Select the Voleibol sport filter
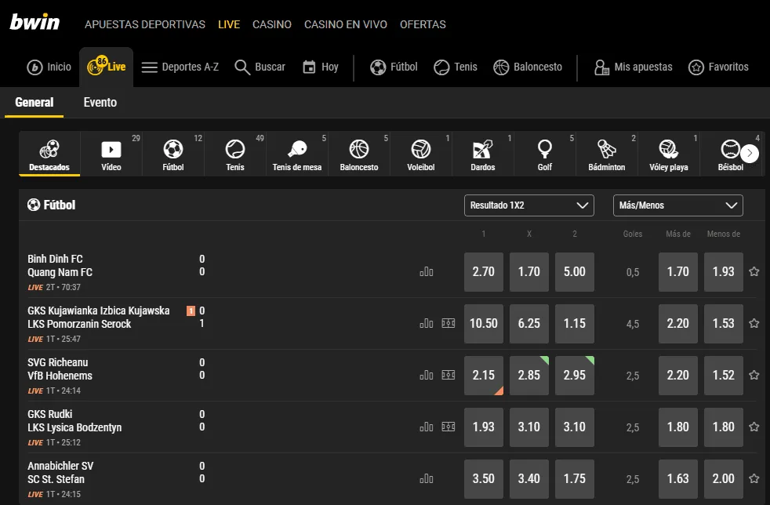The image size is (770, 505). click(421, 154)
